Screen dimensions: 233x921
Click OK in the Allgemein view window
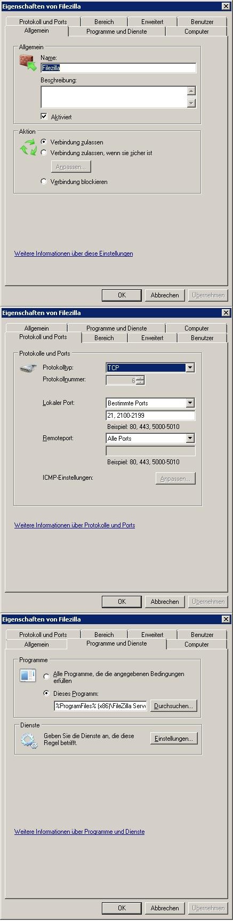click(122, 295)
